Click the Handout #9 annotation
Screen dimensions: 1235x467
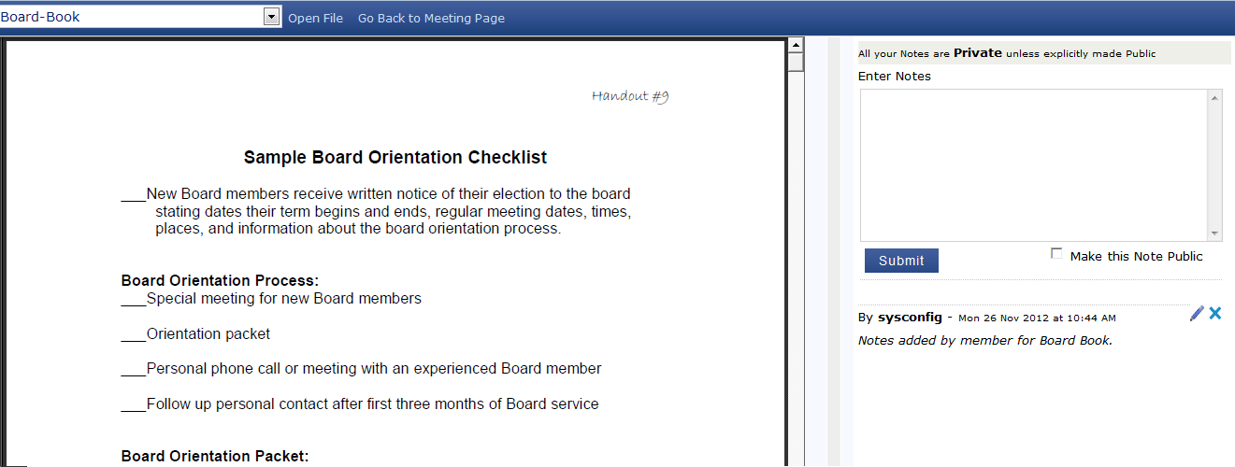click(630, 95)
